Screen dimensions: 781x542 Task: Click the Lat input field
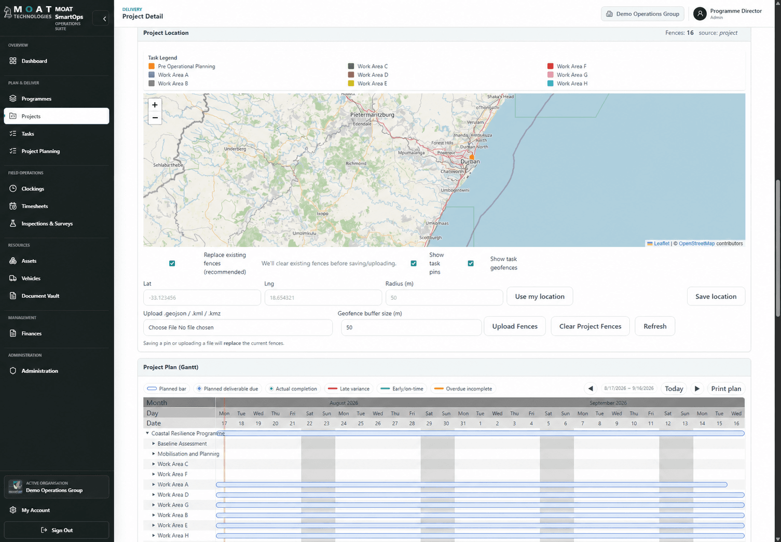point(202,298)
